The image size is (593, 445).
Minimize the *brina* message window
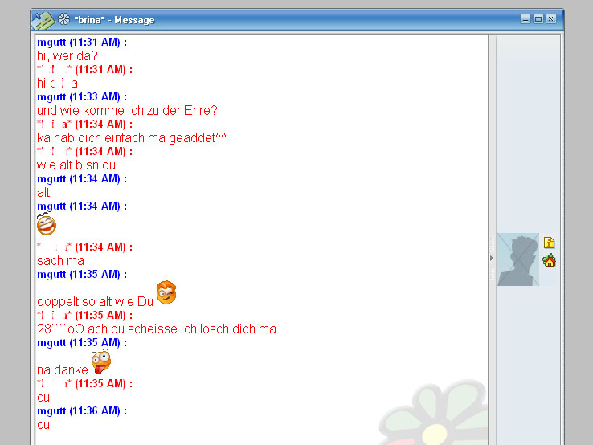(x=526, y=19)
